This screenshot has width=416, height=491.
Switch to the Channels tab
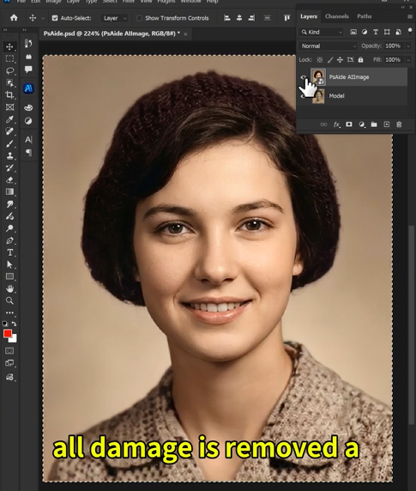(x=337, y=16)
